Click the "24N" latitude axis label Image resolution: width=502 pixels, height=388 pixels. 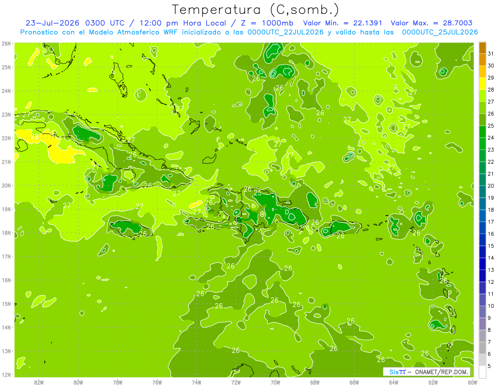pos(6,90)
